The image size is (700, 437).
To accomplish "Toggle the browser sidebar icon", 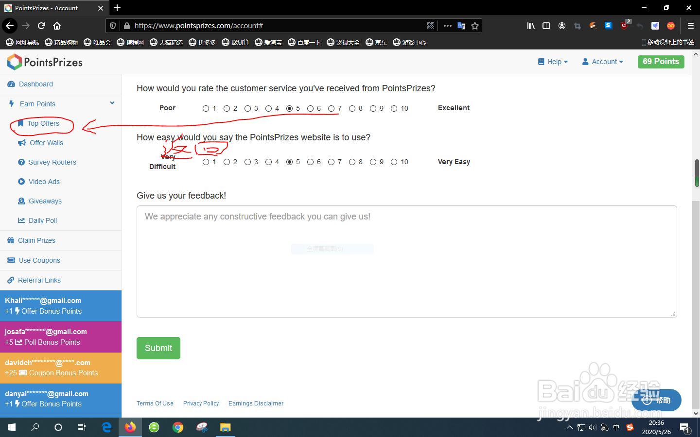I will coord(546,26).
